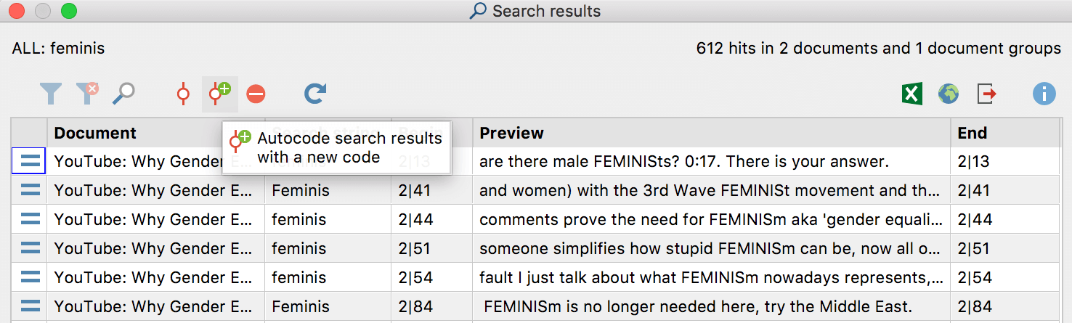1072x323 pixels.
Task: Click the export icon with red arrow
Action: click(986, 94)
